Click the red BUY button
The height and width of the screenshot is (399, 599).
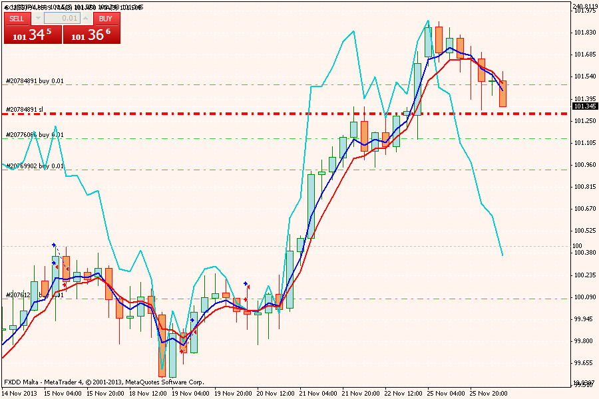pyautogui.click(x=106, y=19)
